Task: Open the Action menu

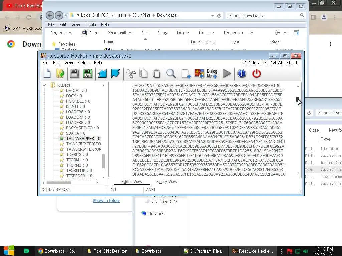Action: point(83,63)
